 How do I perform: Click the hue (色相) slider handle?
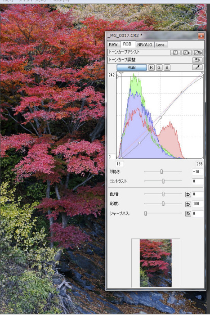pos(163,194)
